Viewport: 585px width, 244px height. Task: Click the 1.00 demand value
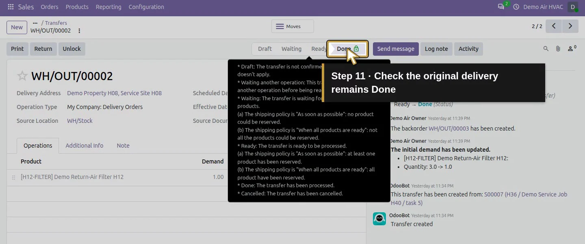[x=218, y=177]
